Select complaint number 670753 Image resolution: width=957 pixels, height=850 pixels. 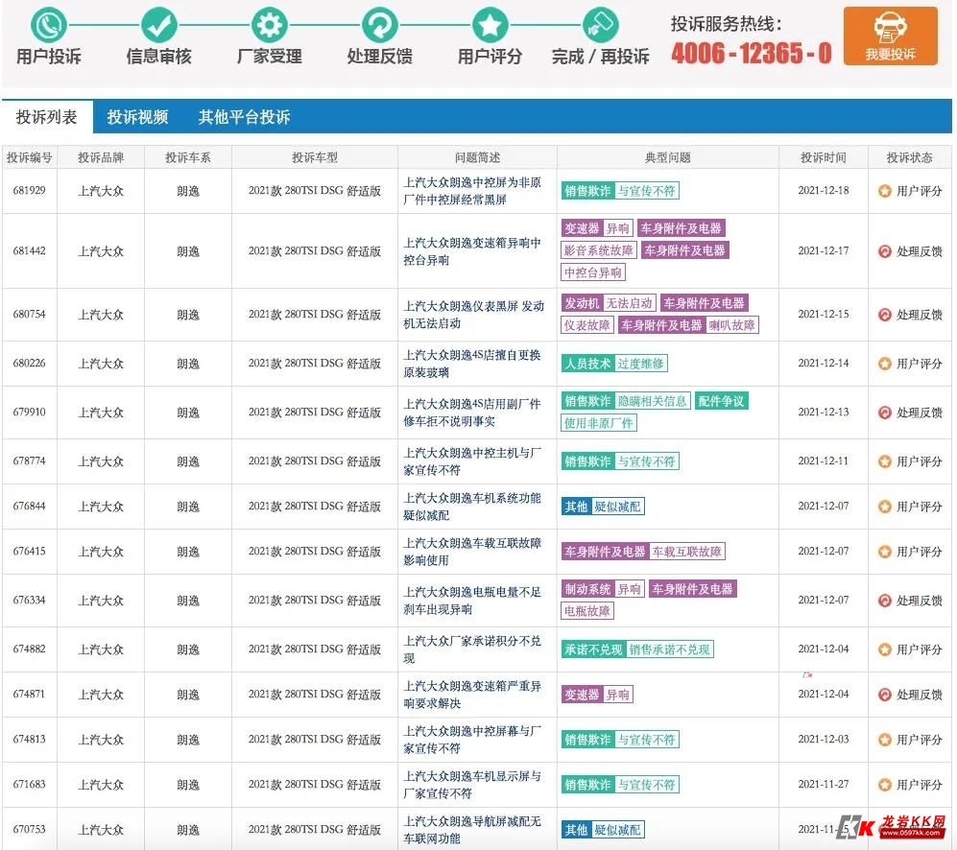30,829
